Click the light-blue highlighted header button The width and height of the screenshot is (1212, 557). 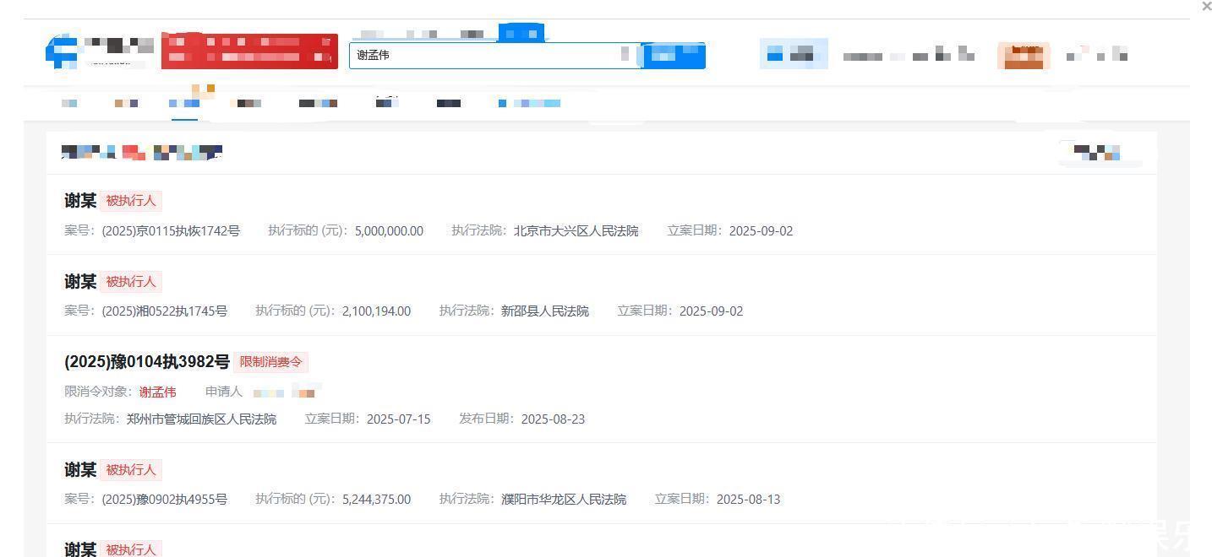pyautogui.click(x=793, y=56)
